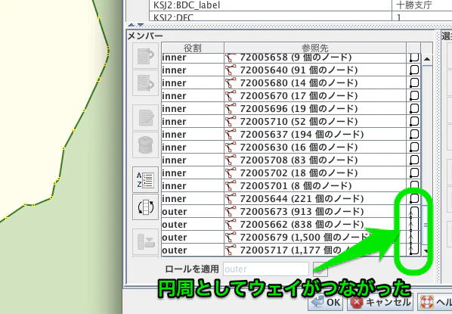Click the move members up icon

pyautogui.click(x=145, y=56)
